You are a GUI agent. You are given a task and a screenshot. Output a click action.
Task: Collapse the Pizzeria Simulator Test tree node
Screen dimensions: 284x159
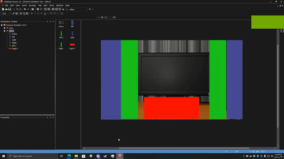click(x=2, y=25)
